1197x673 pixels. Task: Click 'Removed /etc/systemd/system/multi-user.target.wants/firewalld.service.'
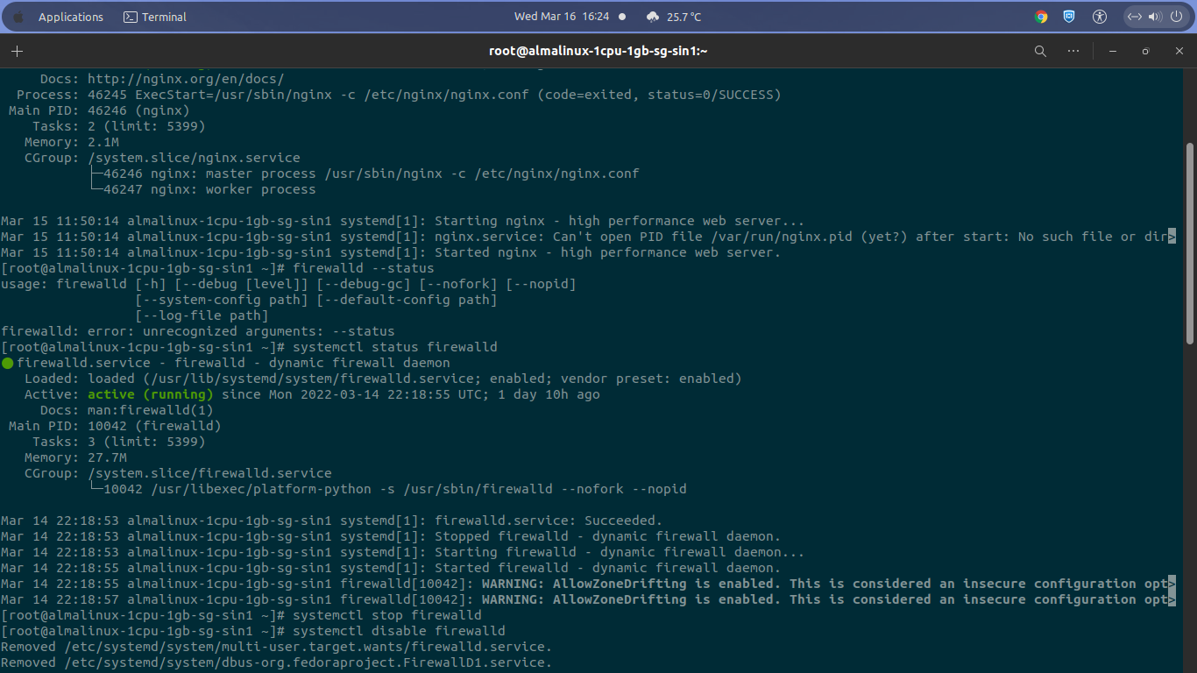(276, 647)
